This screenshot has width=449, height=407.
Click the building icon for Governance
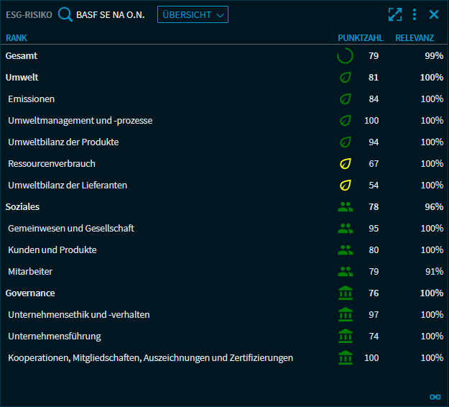pos(345,293)
